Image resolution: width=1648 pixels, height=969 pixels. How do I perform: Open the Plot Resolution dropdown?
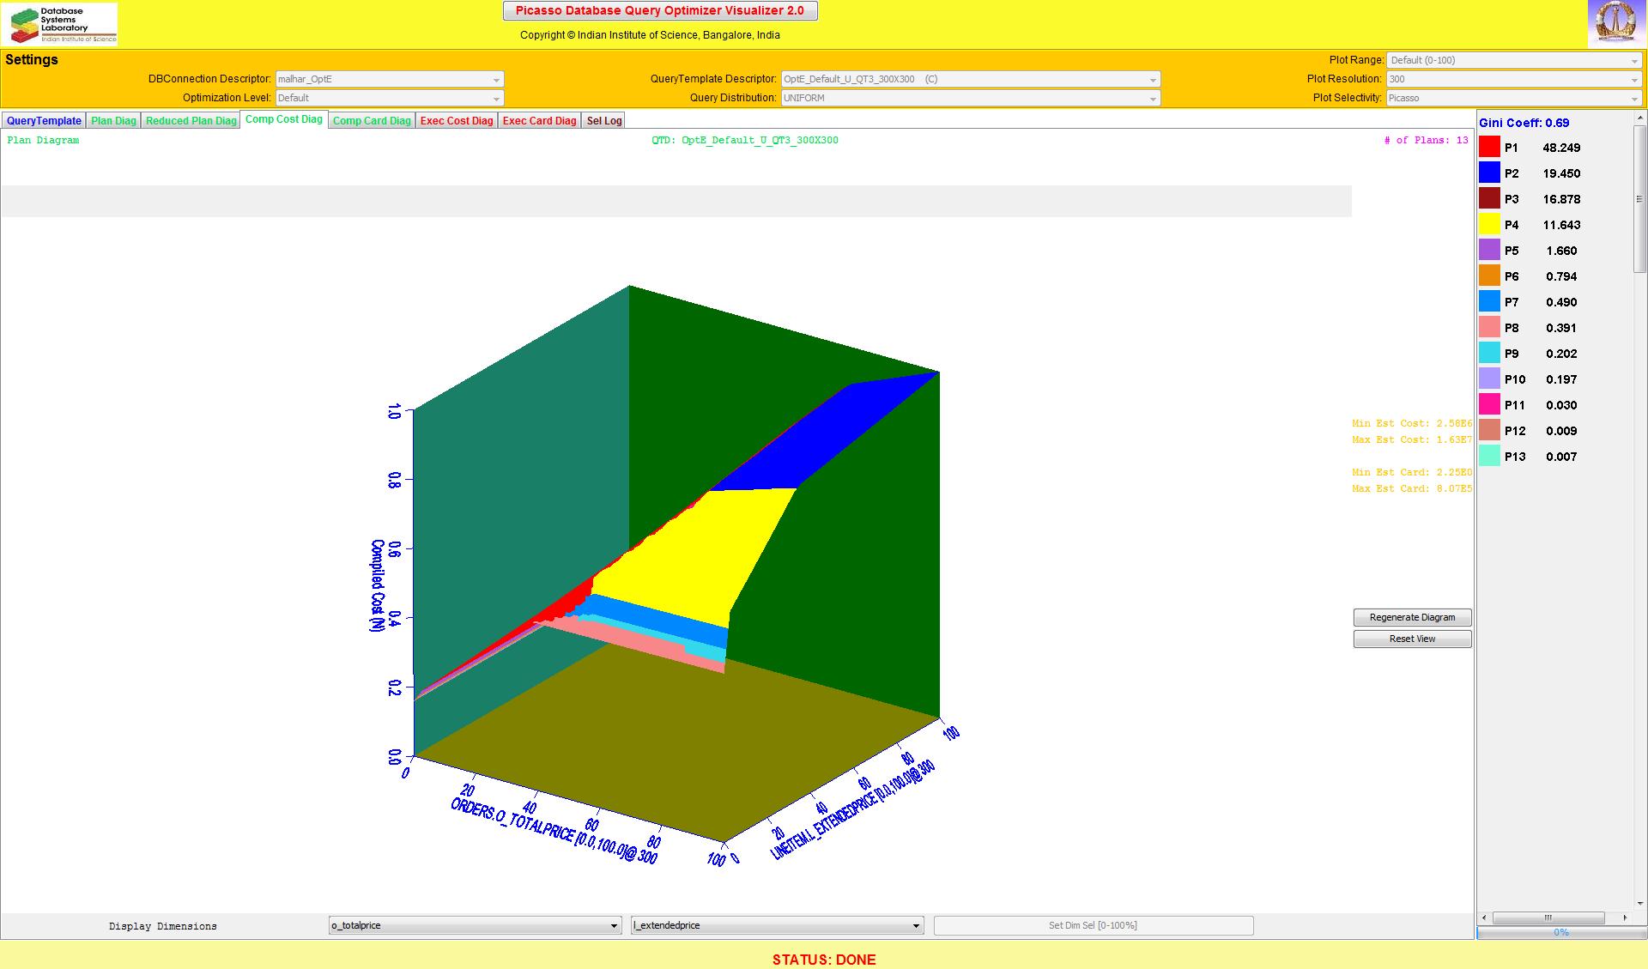[1514, 79]
